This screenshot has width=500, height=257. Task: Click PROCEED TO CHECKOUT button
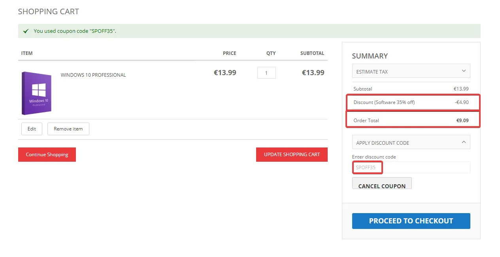[411, 221]
